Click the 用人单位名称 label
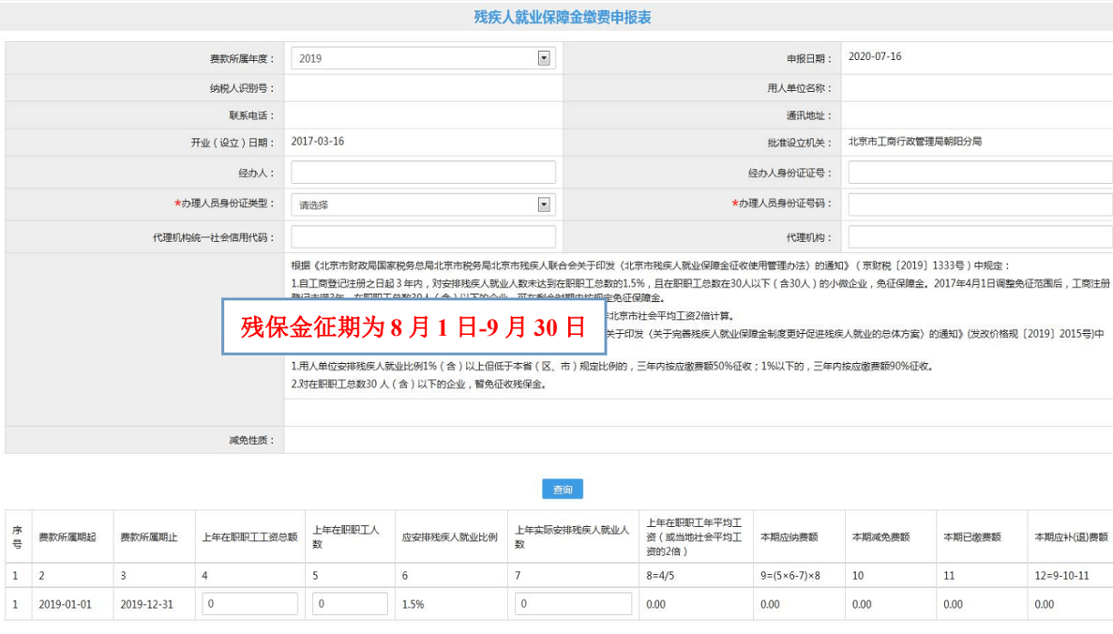The width and height of the screenshot is (1113, 634). (x=799, y=89)
